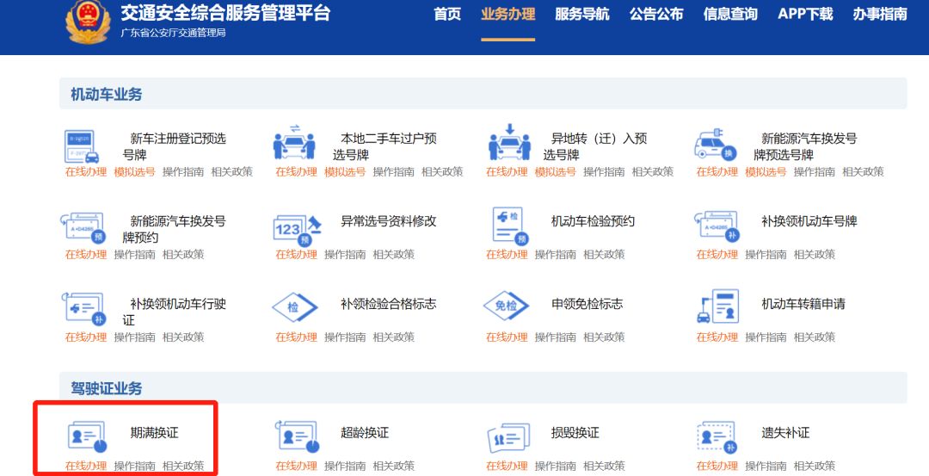Select the 机动车检验预约 icon
This screenshot has height=476, width=929.
point(510,226)
